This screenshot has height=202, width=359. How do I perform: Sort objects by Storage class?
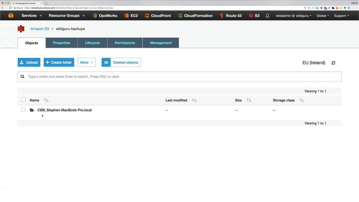coord(302,100)
